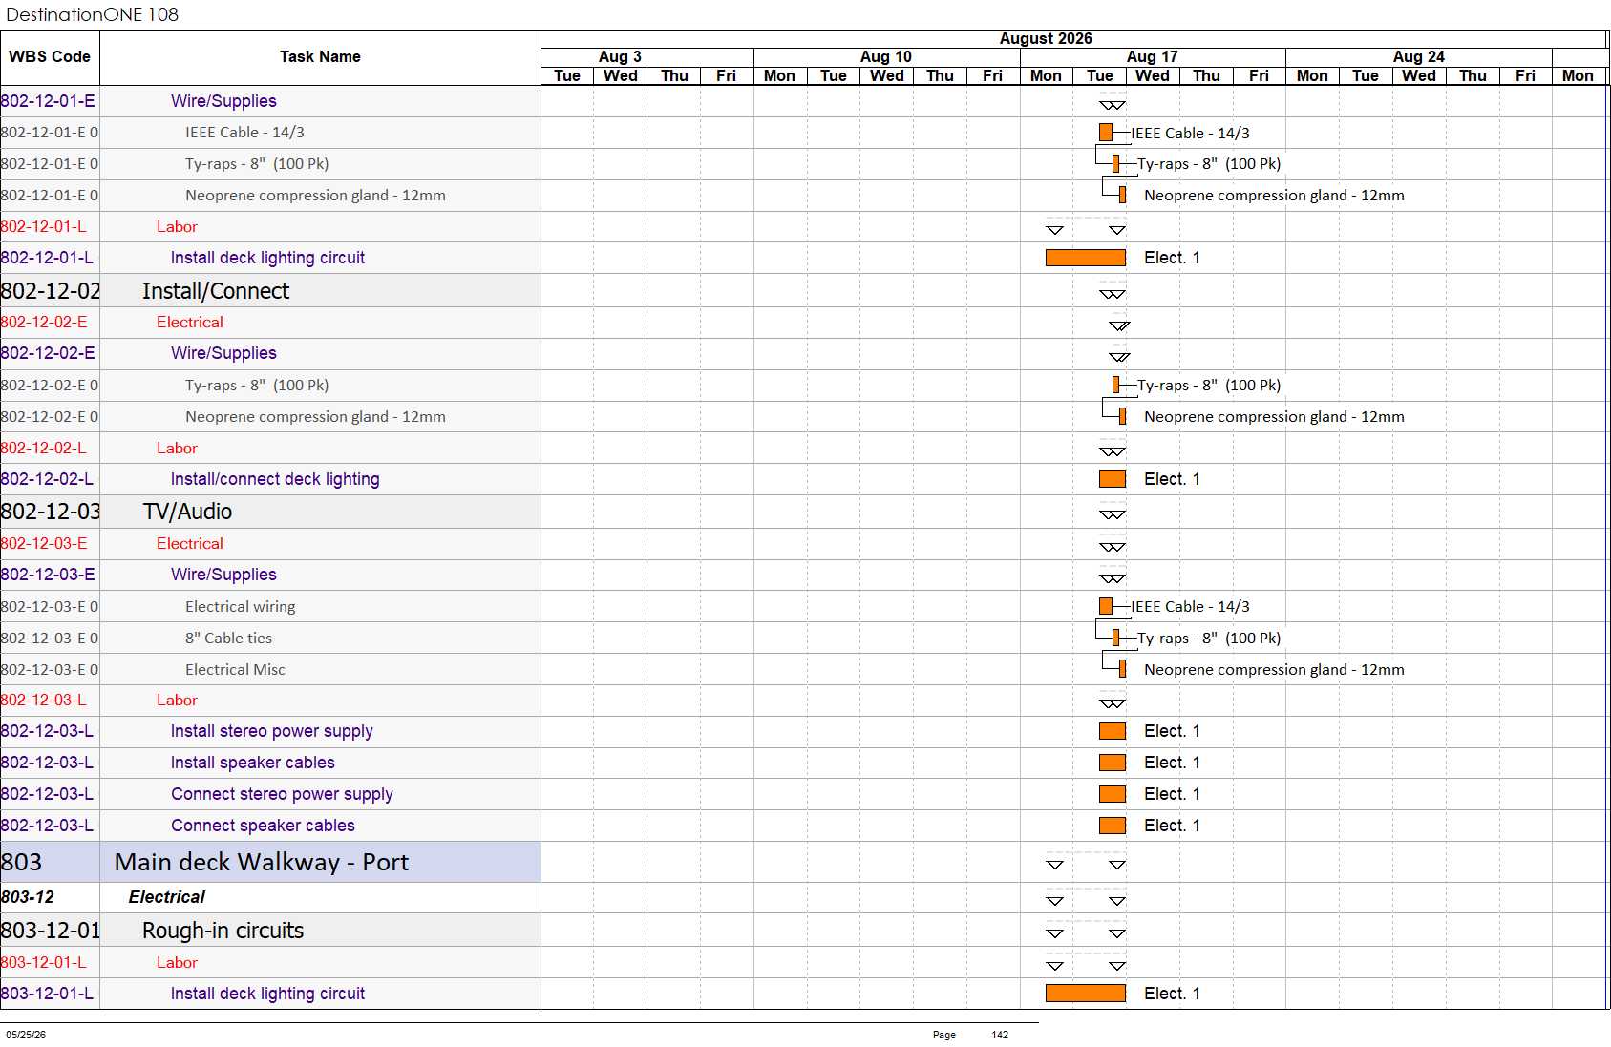Select the Electrical wiring task row
This screenshot has height=1047, width=1611.
click(x=270, y=607)
